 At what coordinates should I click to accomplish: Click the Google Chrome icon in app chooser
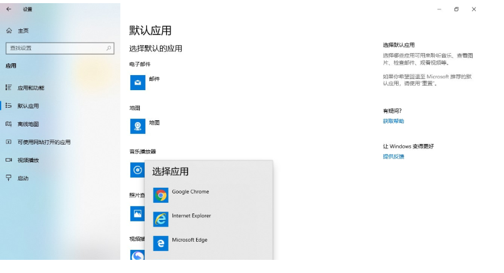pyautogui.click(x=161, y=195)
